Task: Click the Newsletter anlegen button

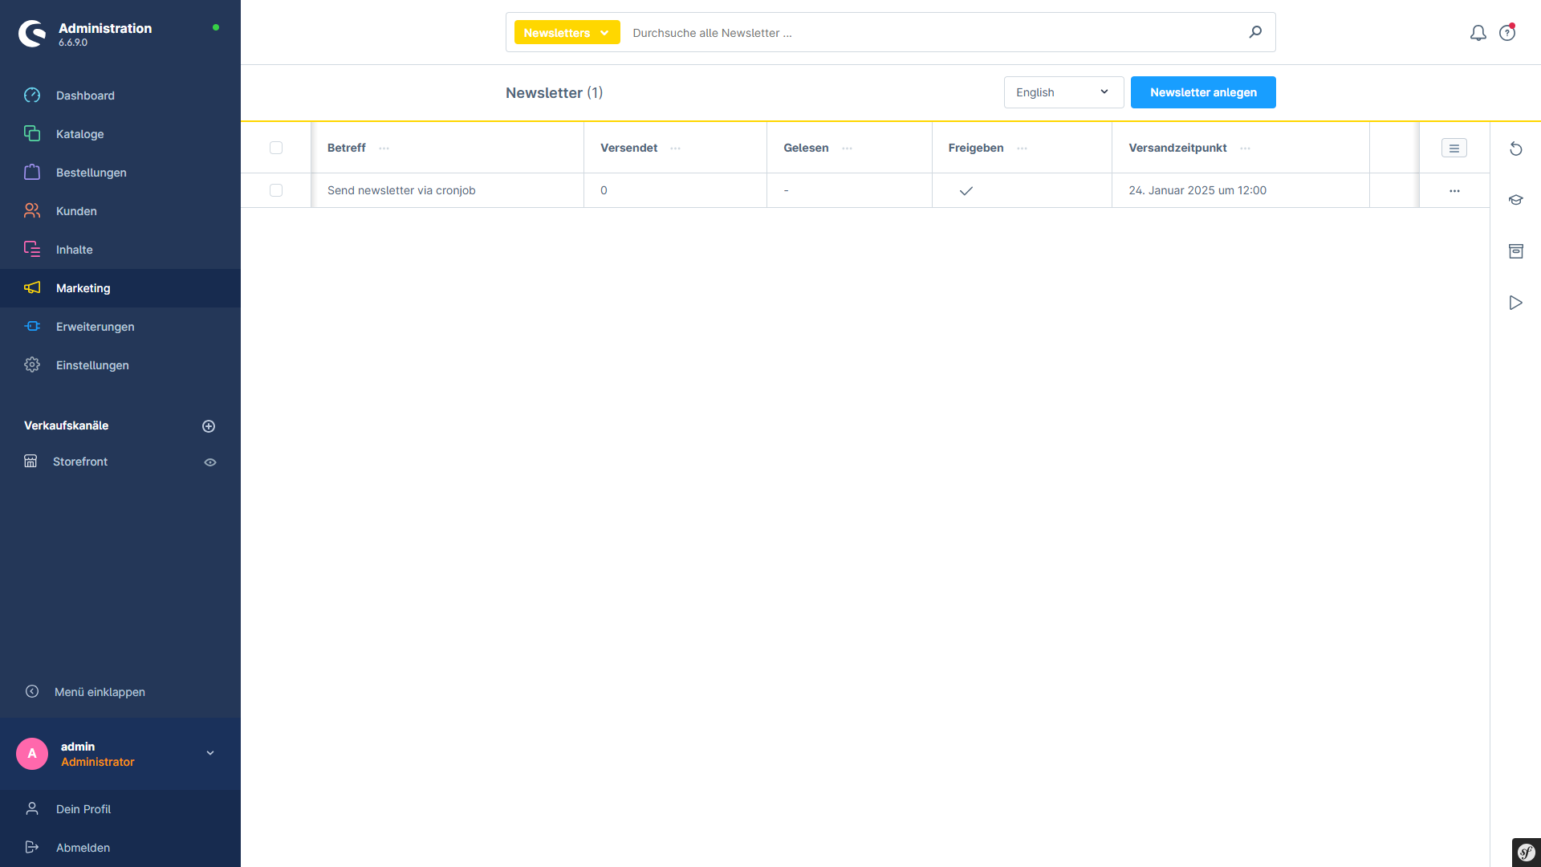Action: (1202, 92)
